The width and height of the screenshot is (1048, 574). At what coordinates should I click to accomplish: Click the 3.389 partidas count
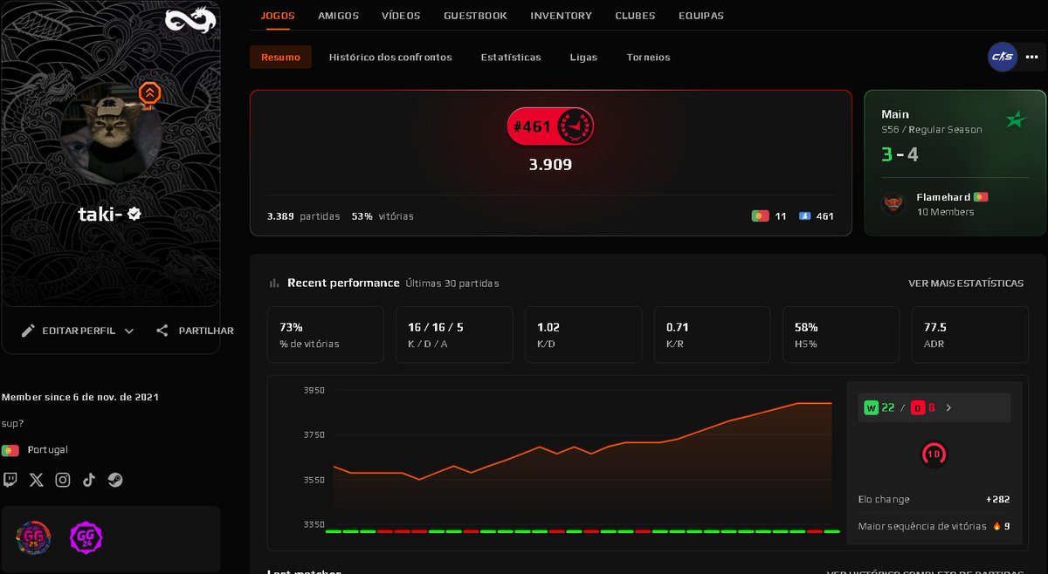pyautogui.click(x=303, y=215)
